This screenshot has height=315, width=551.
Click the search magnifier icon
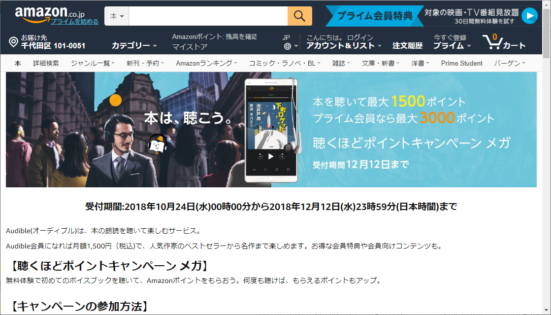pyautogui.click(x=299, y=15)
